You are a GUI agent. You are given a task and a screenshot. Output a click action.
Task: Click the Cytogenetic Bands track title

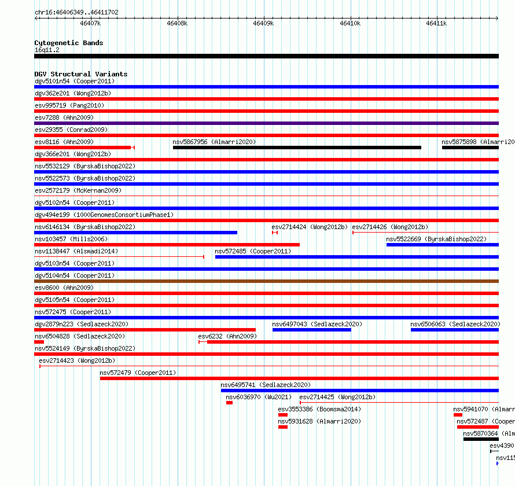(69, 43)
